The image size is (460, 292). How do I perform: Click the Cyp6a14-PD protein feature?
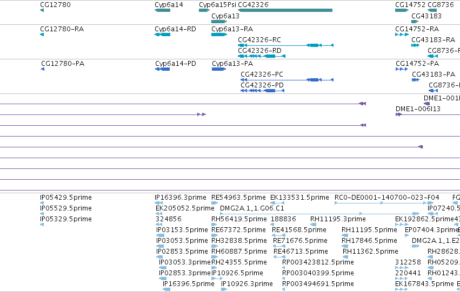(162, 69)
